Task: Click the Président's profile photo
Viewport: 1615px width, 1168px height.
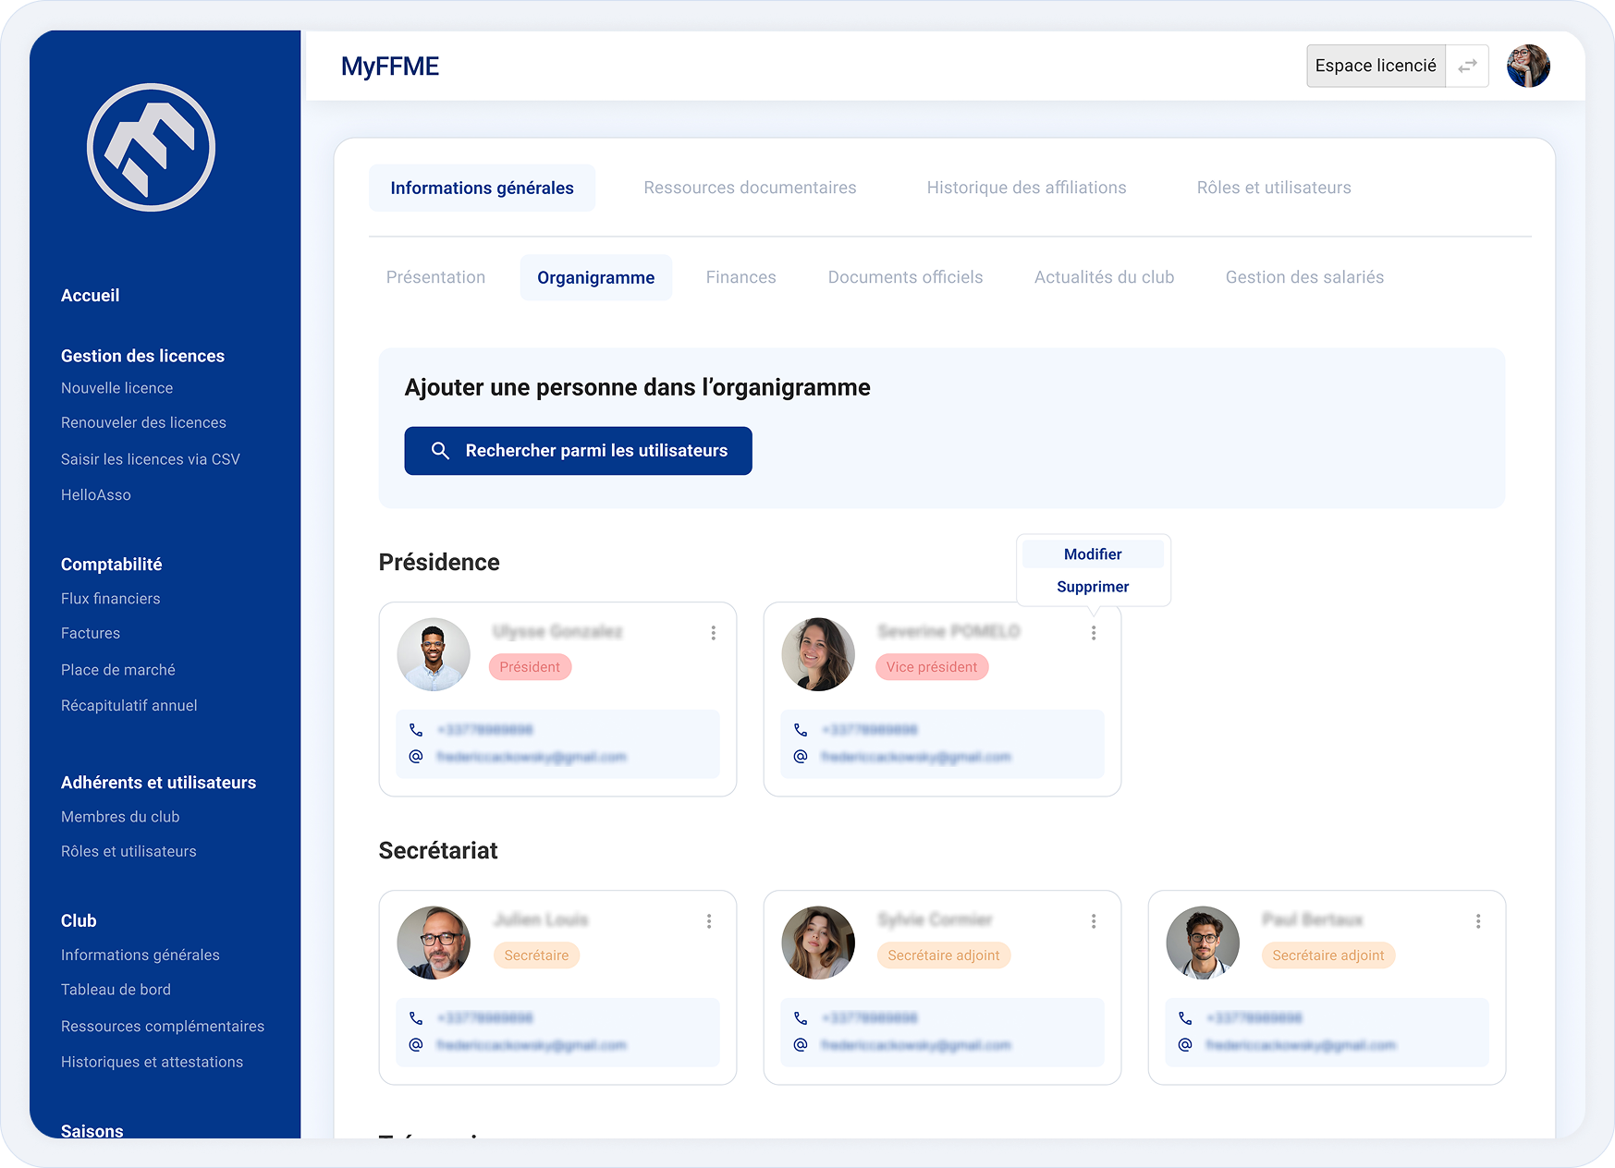Action: (x=434, y=654)
